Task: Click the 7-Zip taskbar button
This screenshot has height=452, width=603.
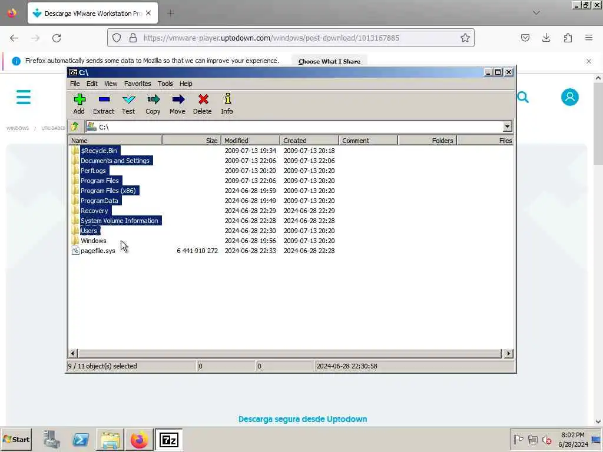Action: pos(169,440)
